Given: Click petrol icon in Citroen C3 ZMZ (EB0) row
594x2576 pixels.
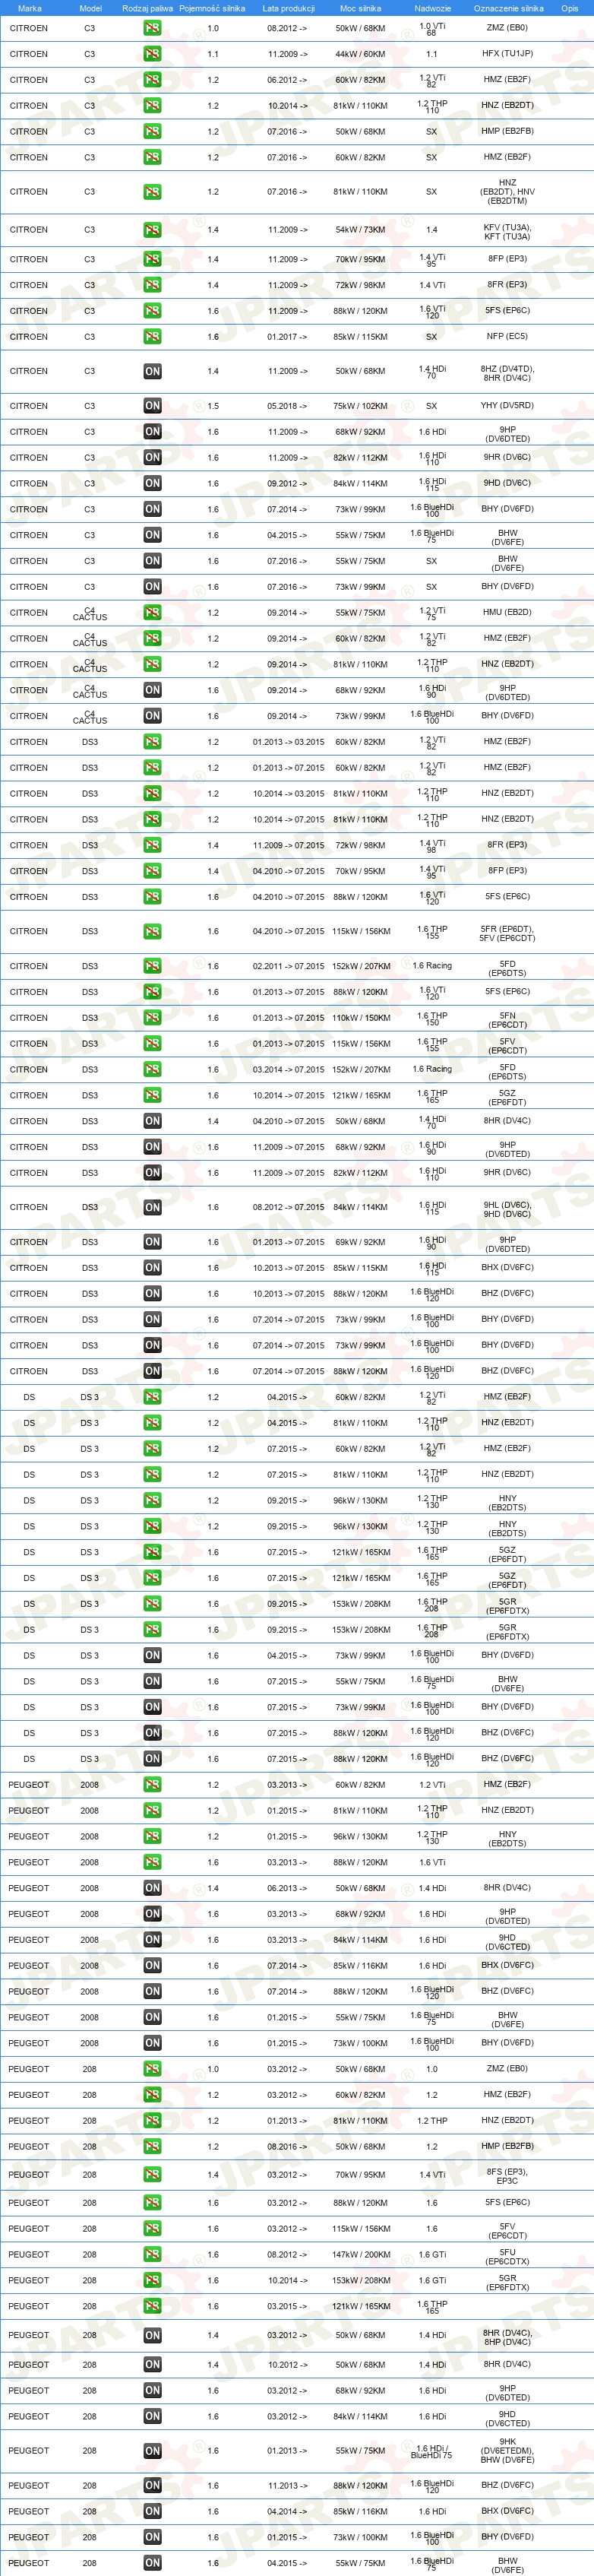Looking at the screenshot, I should 152,28.
